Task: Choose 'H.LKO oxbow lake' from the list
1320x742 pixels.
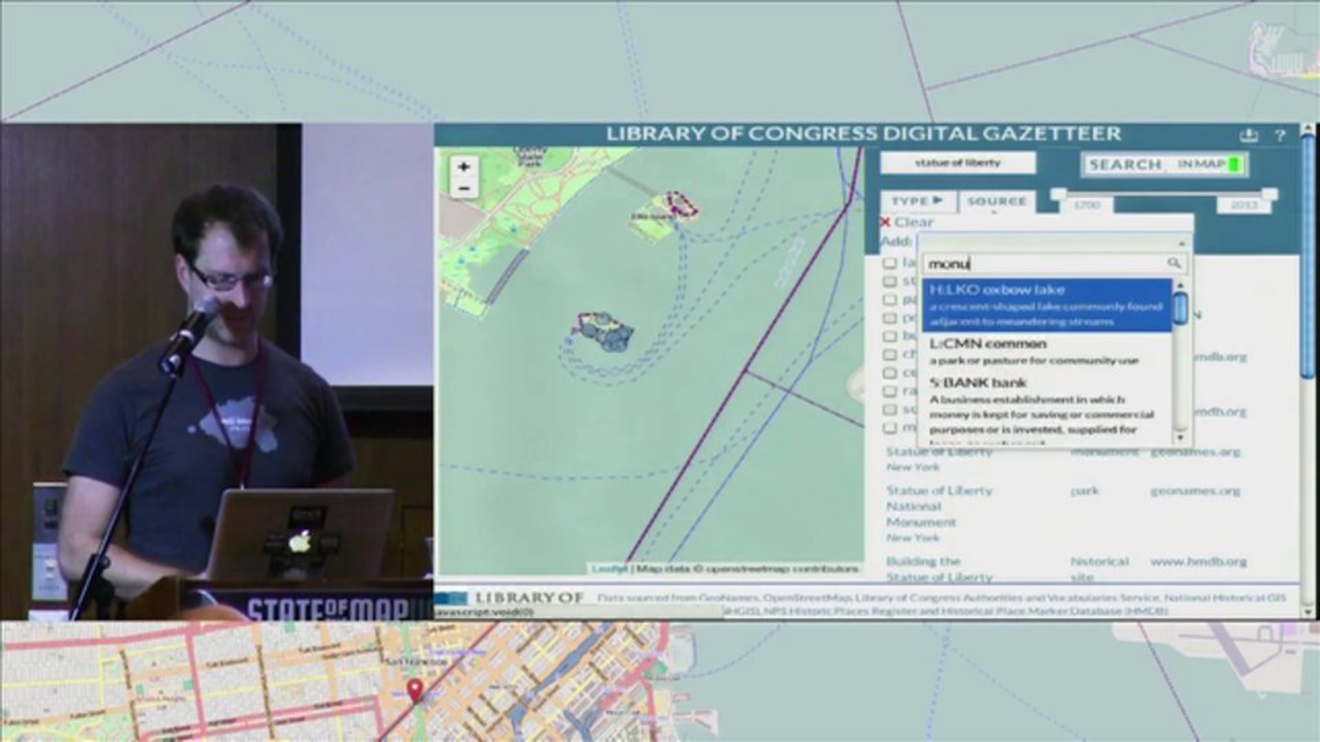Action: [1047, 305]
